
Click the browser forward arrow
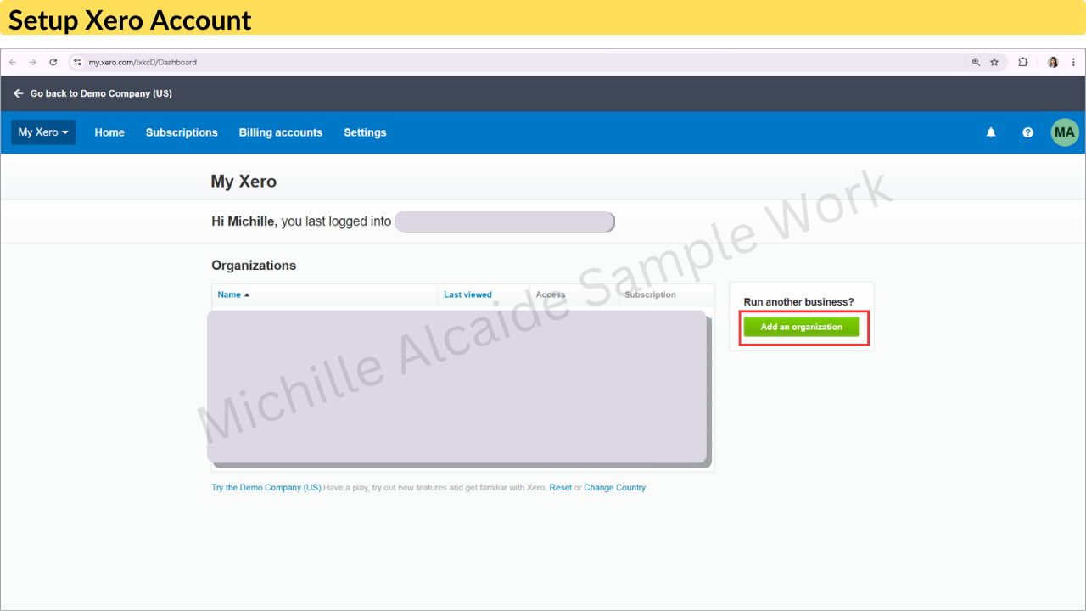pyautogui.click(x=33, y=62)
